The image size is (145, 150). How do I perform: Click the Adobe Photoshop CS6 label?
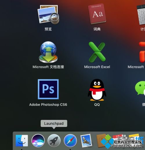coord(48,105)
